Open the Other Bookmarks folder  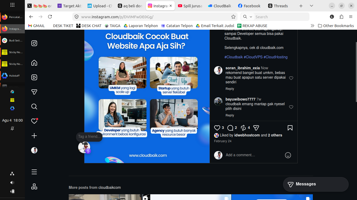[x=336, y=26]
